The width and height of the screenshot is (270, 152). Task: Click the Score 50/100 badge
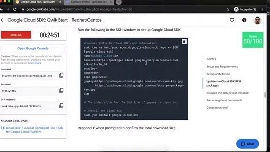(x=253, y=40)
